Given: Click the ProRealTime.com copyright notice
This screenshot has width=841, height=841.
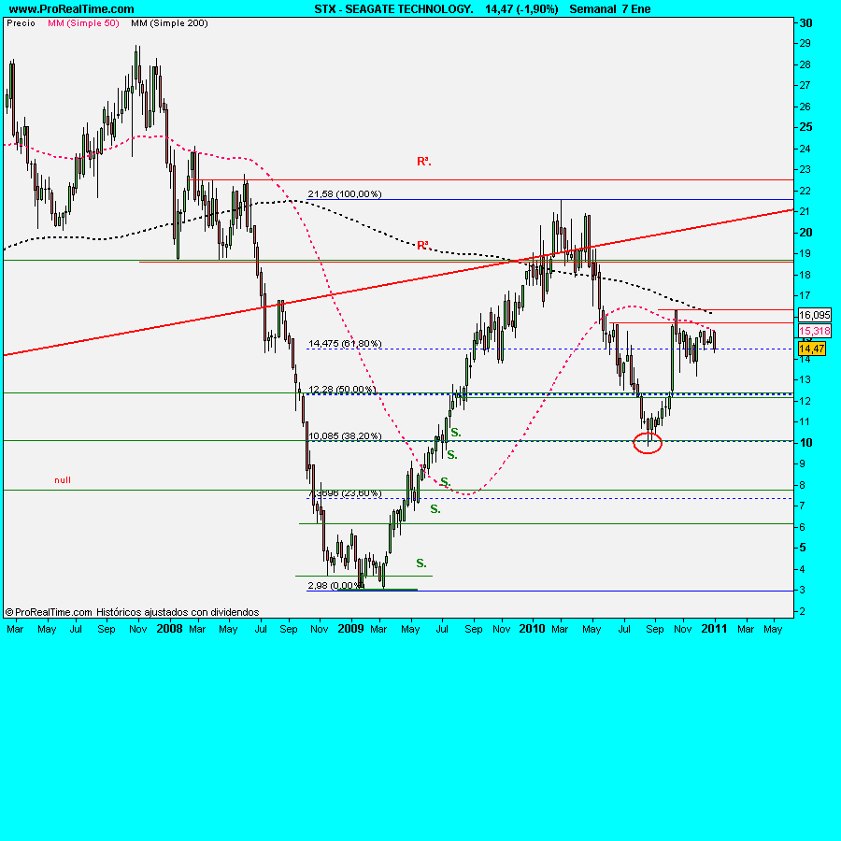Looking at the screenshot, I should coord(132,612).
